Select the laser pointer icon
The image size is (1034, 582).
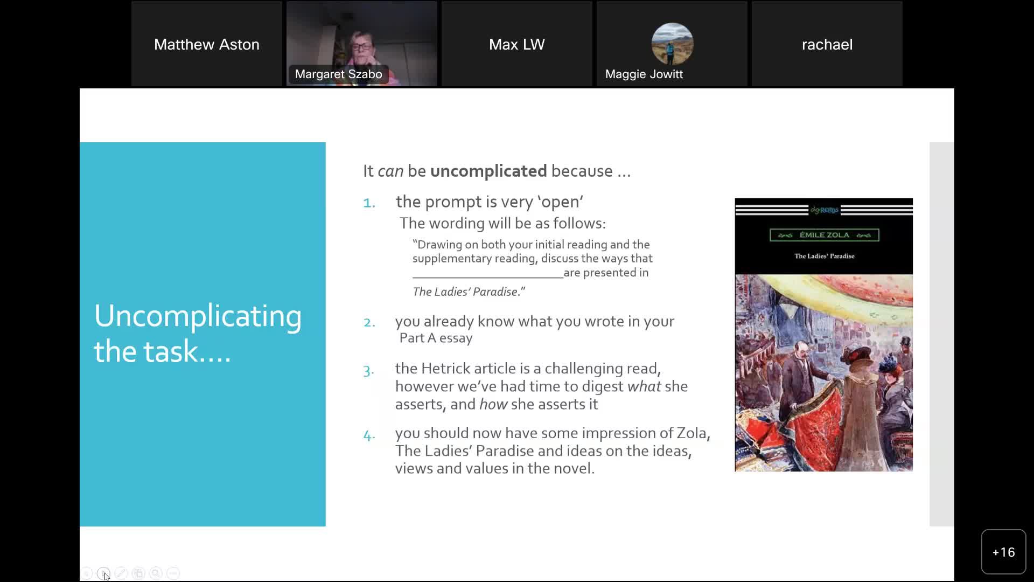(104, 573)
